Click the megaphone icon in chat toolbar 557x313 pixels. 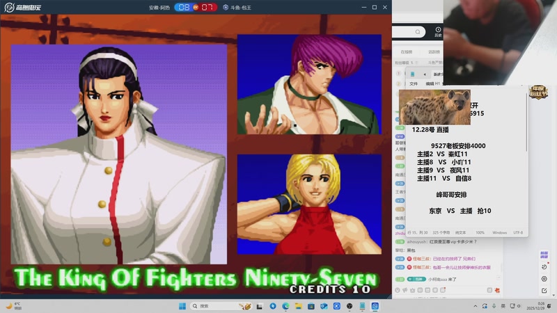(x=405, y=290)
